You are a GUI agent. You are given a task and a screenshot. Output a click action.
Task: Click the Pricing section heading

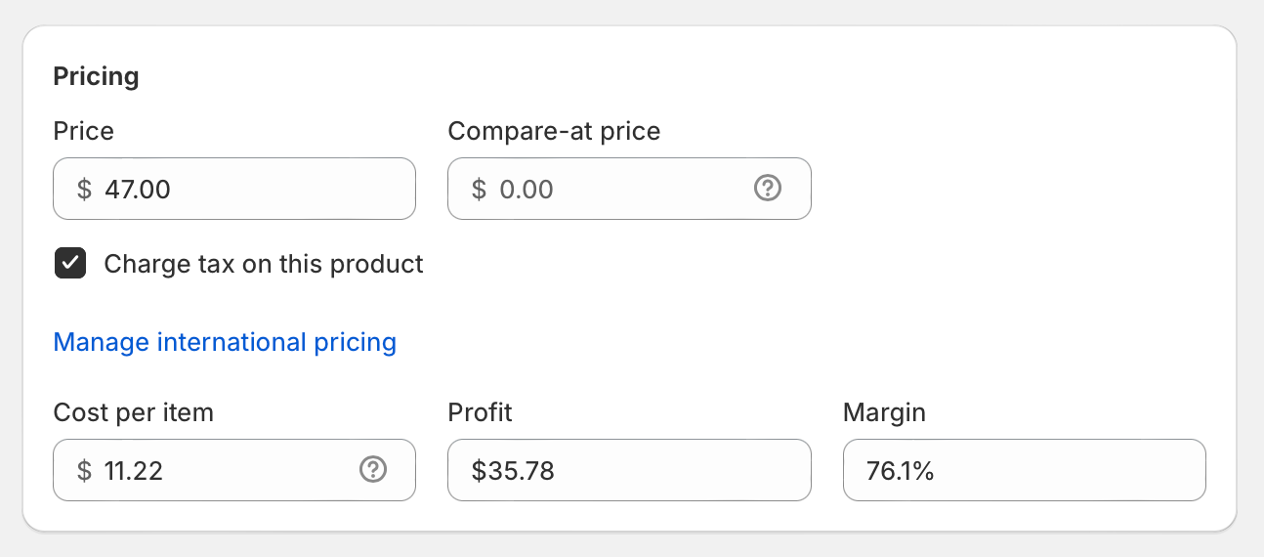click(x=96, y=76)
